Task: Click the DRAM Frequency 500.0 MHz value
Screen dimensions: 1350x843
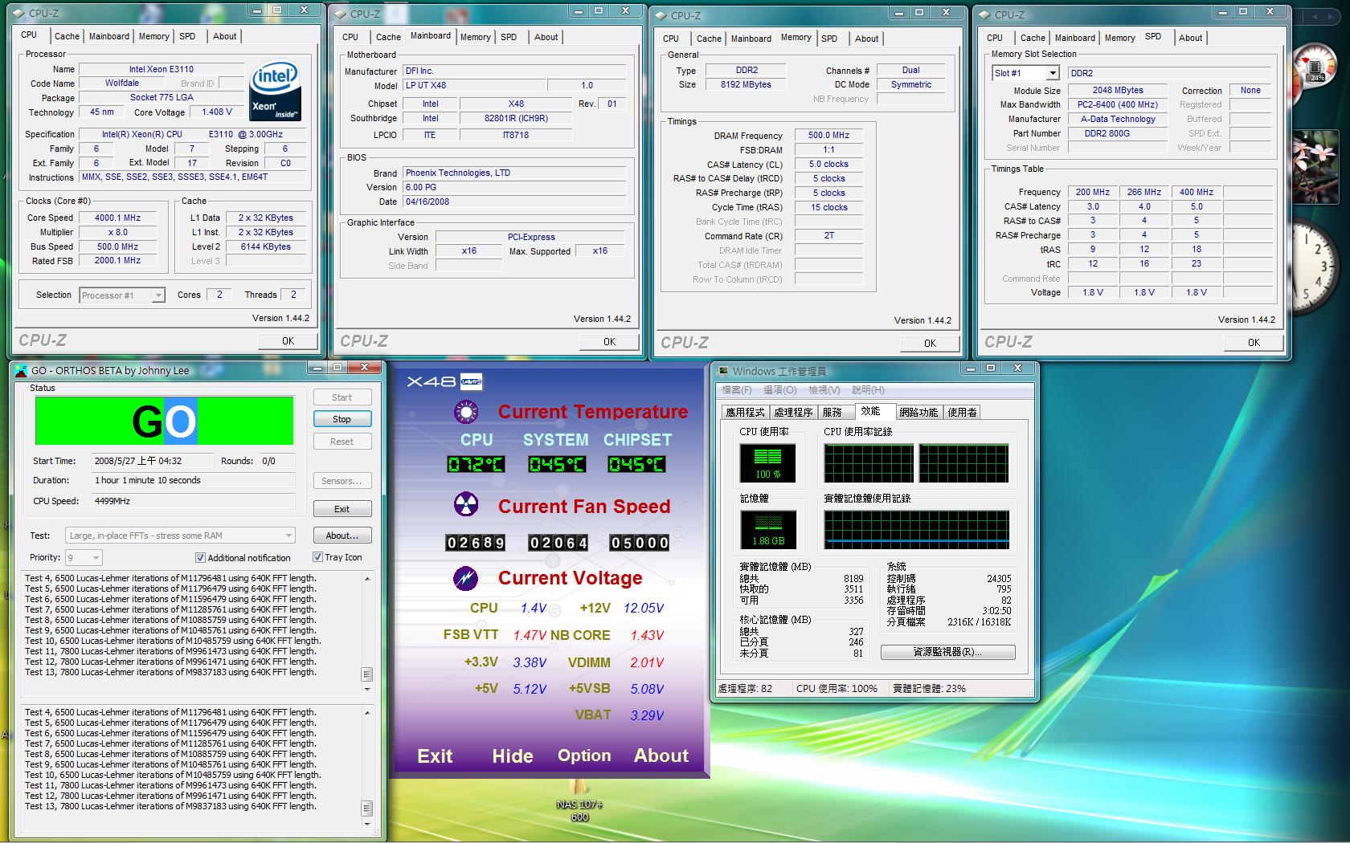Action: coord(828,136)
